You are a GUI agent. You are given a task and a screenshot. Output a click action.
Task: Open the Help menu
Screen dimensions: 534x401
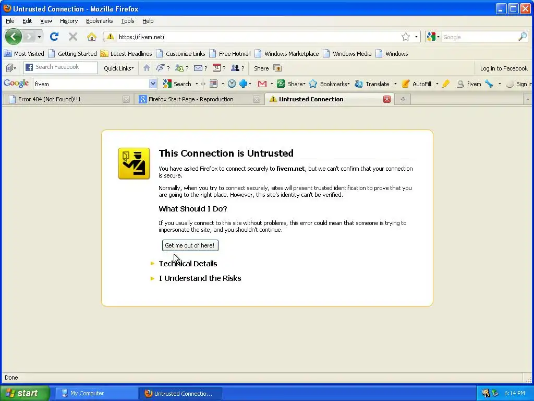148,21
